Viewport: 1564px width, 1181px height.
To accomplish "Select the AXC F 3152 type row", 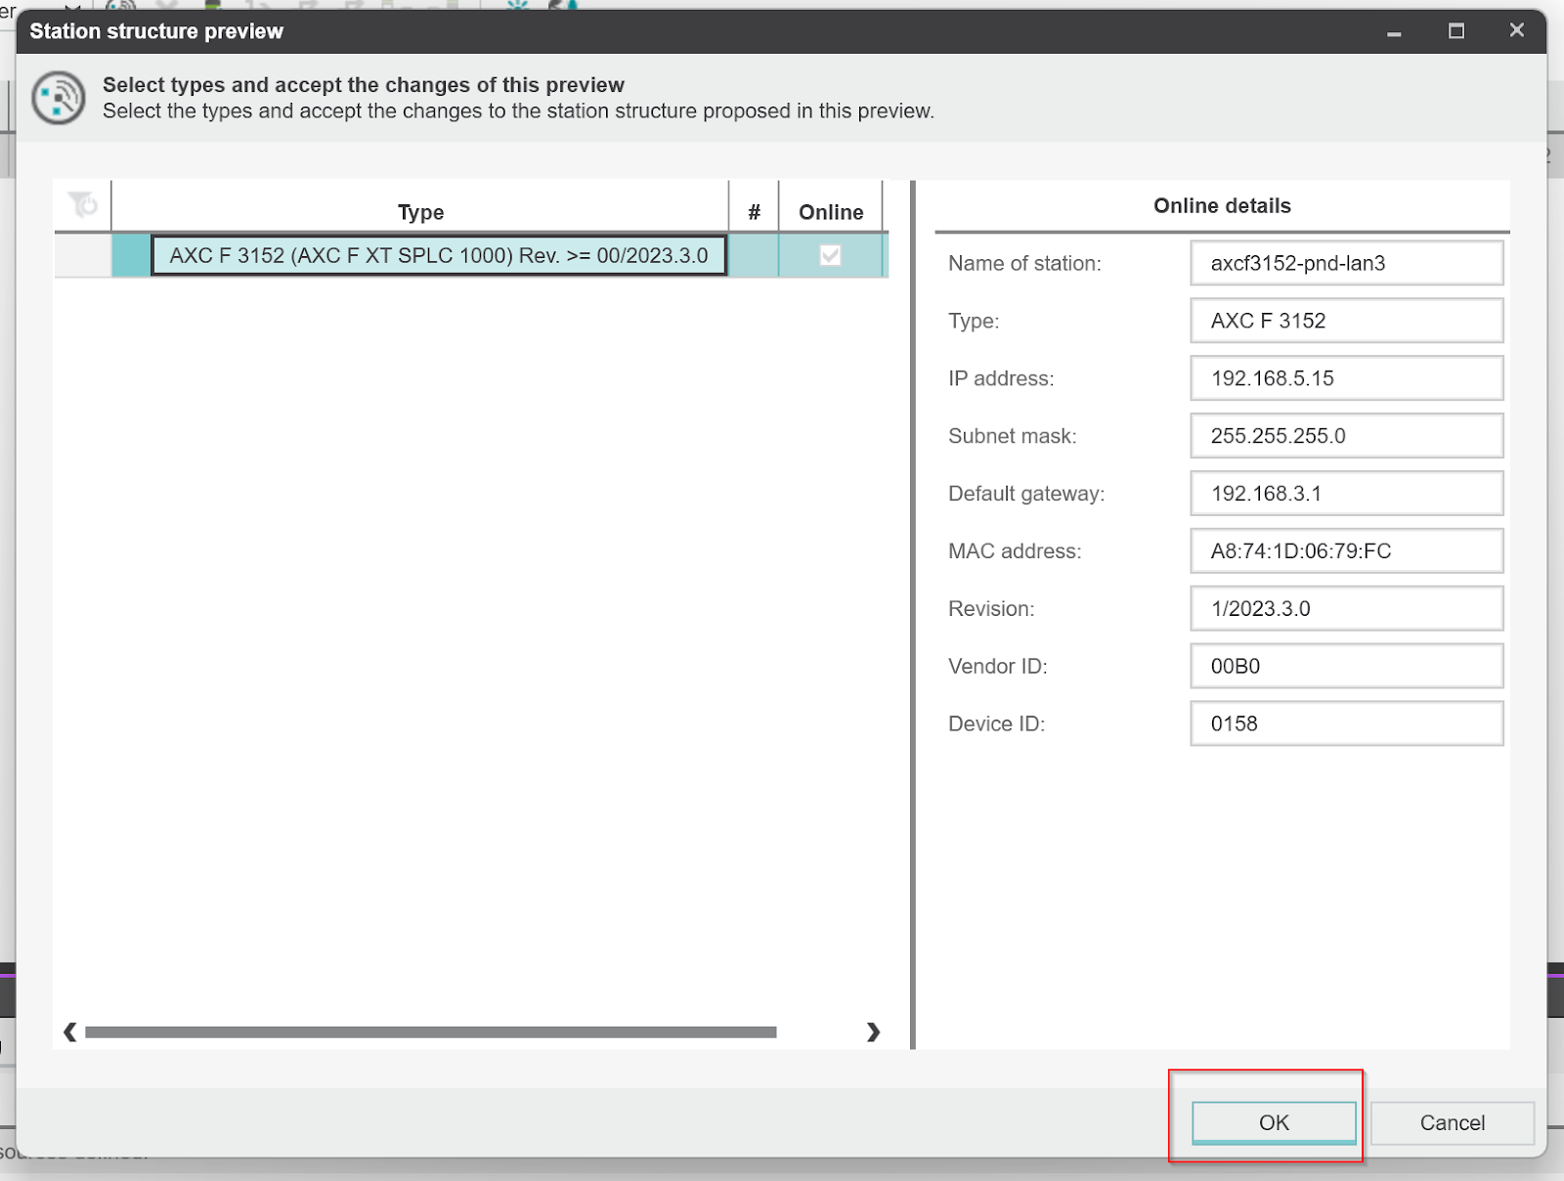I will pos(439,255).
